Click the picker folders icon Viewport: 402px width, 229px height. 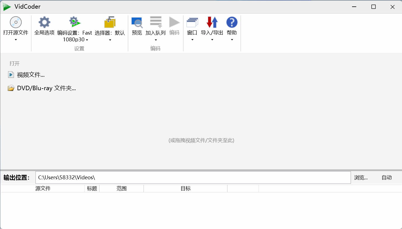click(110, 22)
